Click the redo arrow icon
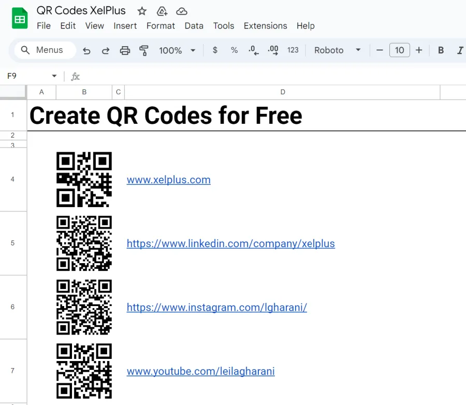The height and width of the screenshot is (405, 466). coord(106,50)
